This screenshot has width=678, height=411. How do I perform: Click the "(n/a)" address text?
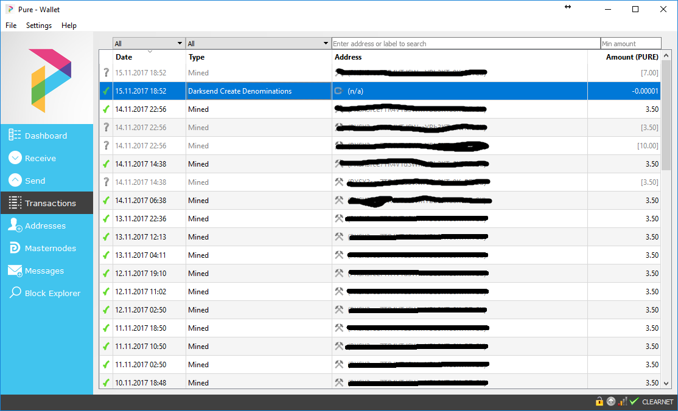pos(355,91)
